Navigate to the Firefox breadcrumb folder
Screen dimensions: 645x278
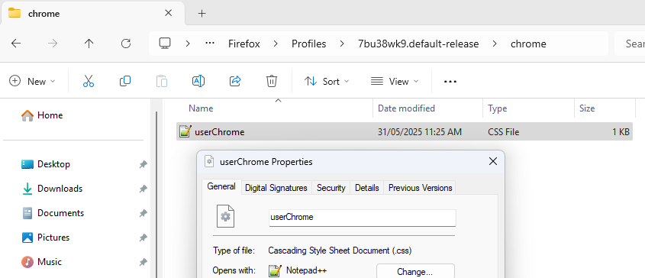pos(244,44)
